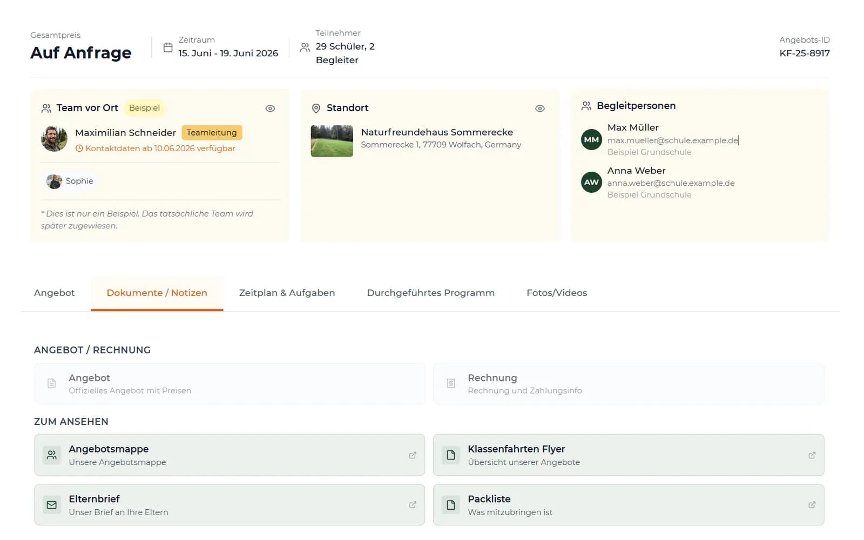Click the location pin icon beside Standort
This screenshot has width=864, height=540.
pyautogui.click(x=316, y=109)
